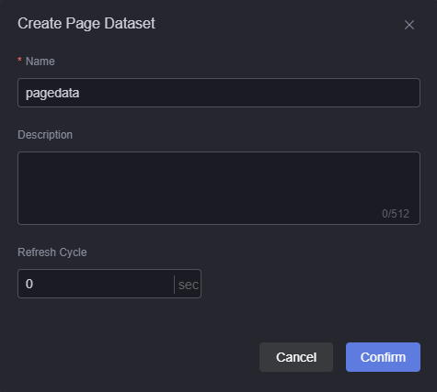
Task: Confirm creating the page dataset
Action: click(383, 357)
